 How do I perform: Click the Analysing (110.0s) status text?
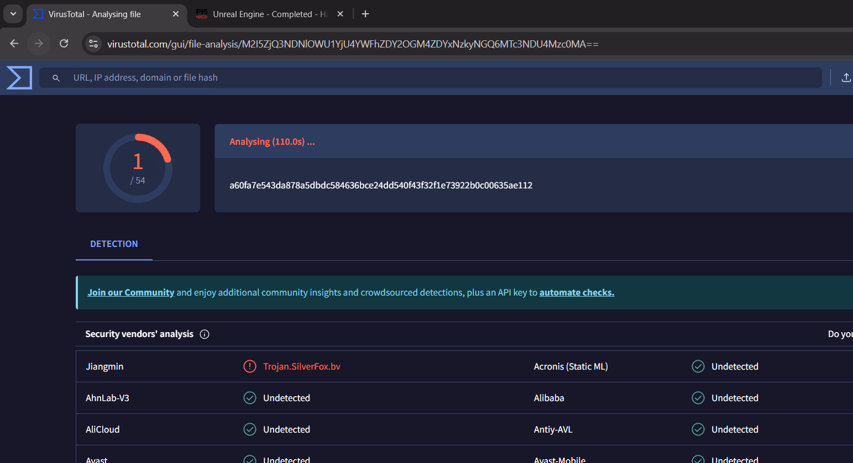coord(272,141)
